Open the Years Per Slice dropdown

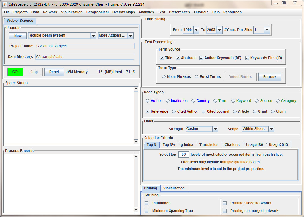(x=267, y=30)
